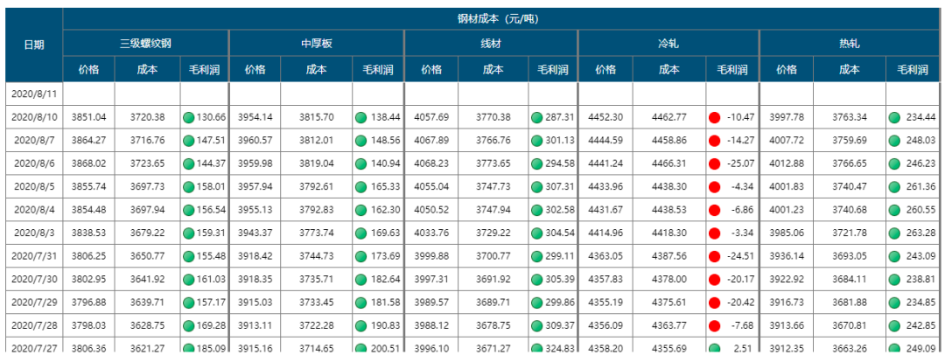945x355 pixels.
Task: Select the 2020/8/11 date cell
Action: (34, 94)
